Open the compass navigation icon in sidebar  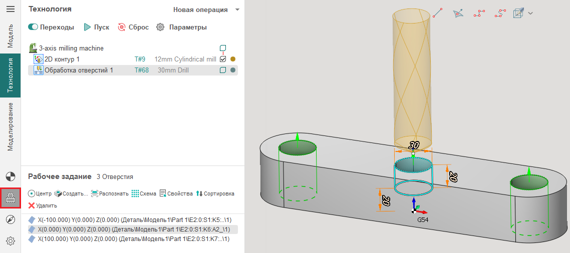[x=10, y=219]
